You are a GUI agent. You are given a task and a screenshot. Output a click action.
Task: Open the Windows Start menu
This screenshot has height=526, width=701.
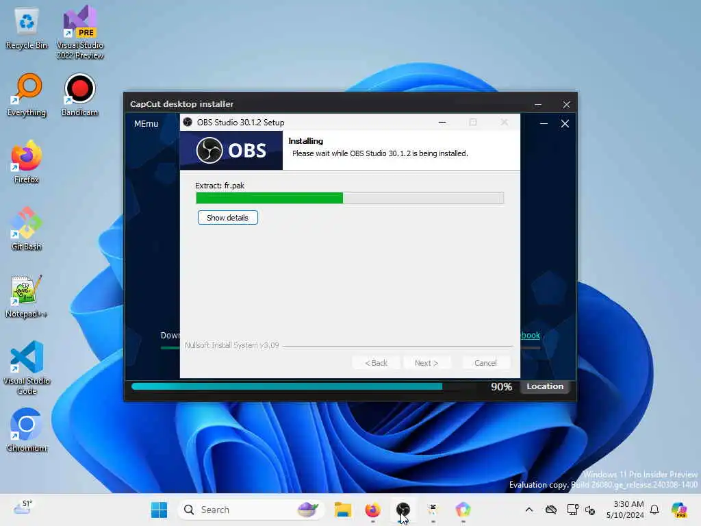[x=159, y=510]
